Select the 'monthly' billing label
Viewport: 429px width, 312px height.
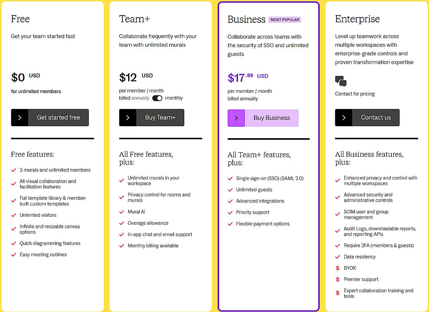(x=174, y=98)
